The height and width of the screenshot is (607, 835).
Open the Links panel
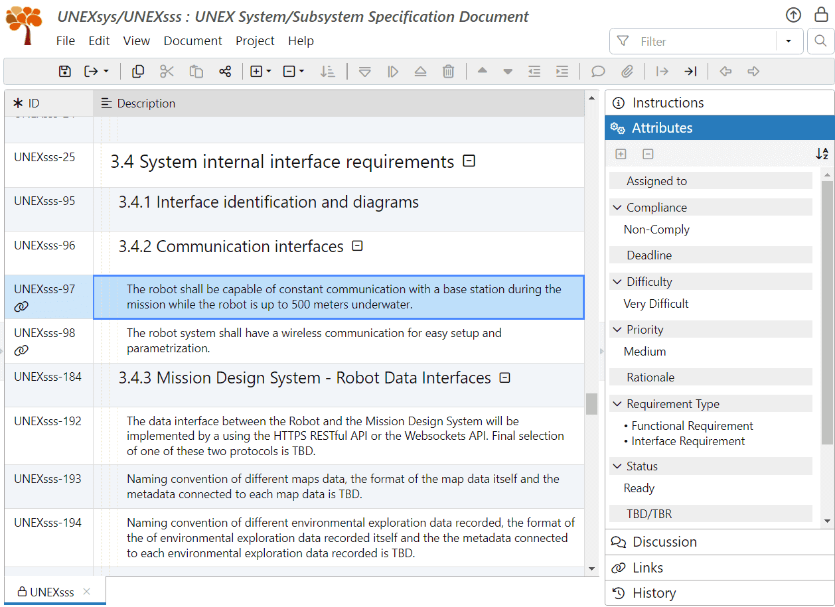point(720,568)
